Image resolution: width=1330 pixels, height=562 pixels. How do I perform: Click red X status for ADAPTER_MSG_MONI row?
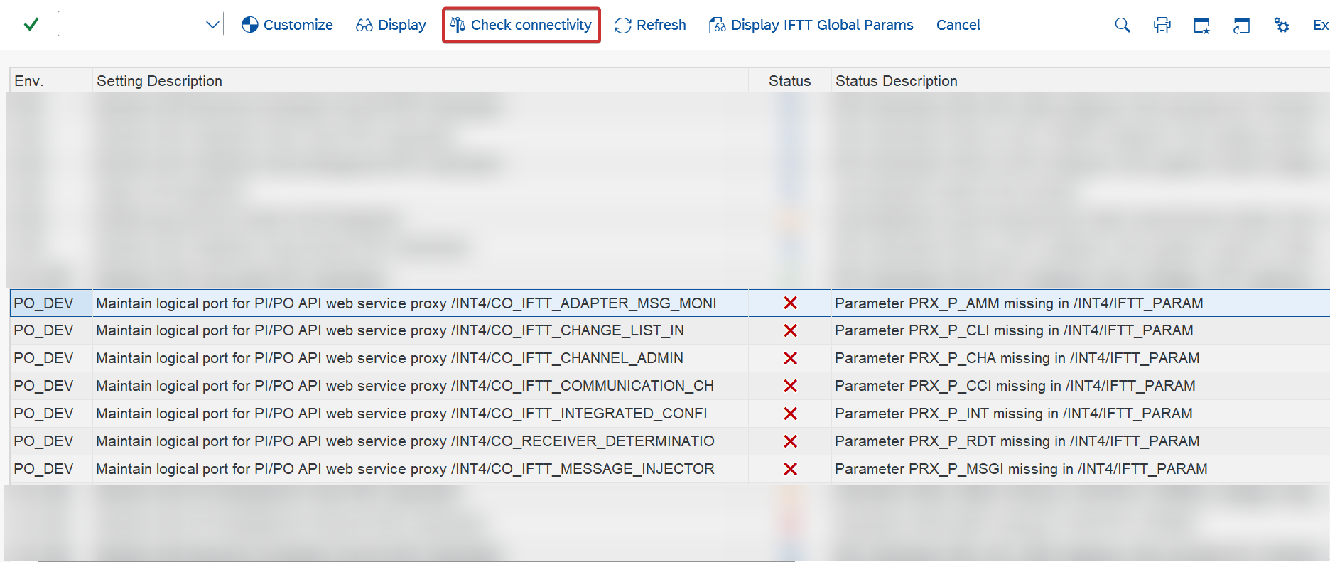tap(790, 303)
